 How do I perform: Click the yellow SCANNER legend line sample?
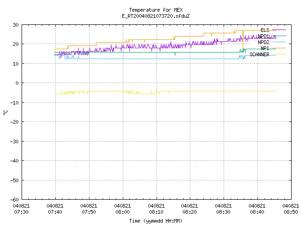tap(279, 54)
